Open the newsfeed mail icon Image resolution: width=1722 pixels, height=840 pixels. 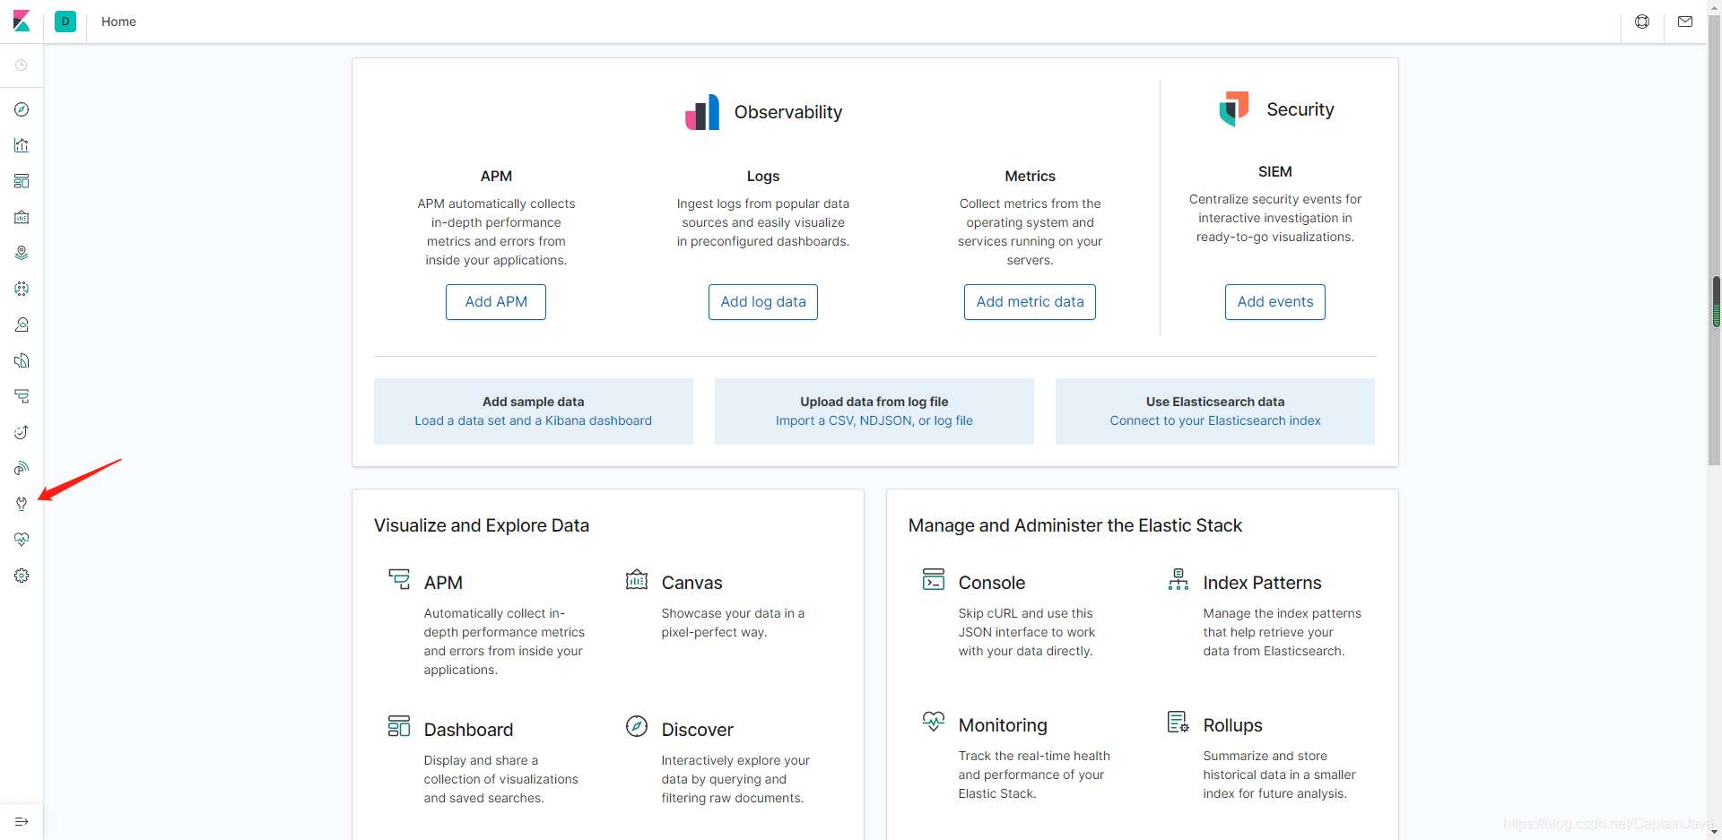(x=1685, y=22)
